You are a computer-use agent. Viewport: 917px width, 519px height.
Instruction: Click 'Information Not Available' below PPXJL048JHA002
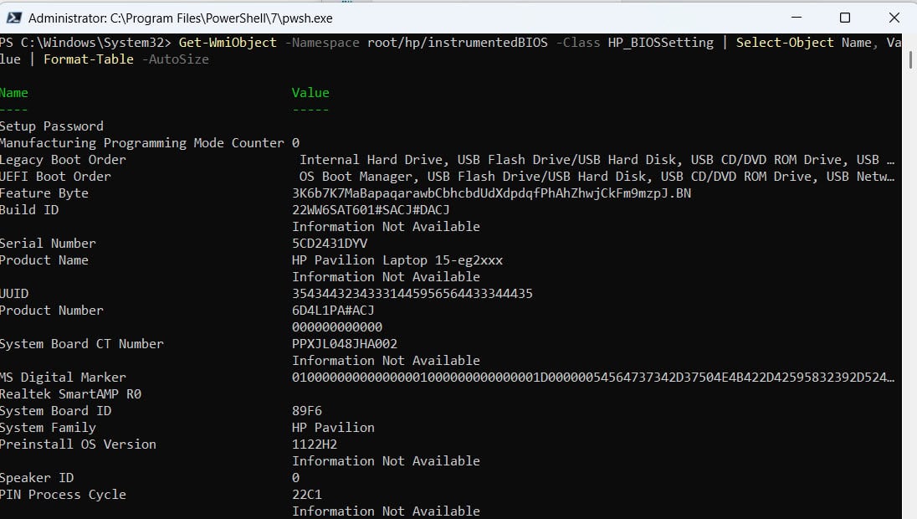coord(386,361)
